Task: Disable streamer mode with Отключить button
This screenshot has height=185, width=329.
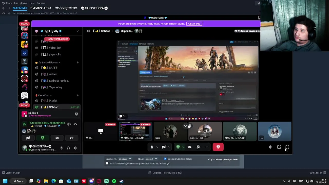Action: coord(194,24)
